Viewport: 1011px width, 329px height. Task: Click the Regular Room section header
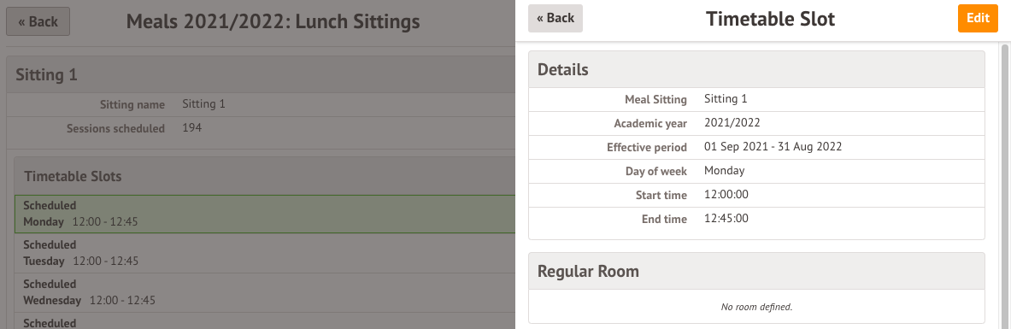click(756, 271)
